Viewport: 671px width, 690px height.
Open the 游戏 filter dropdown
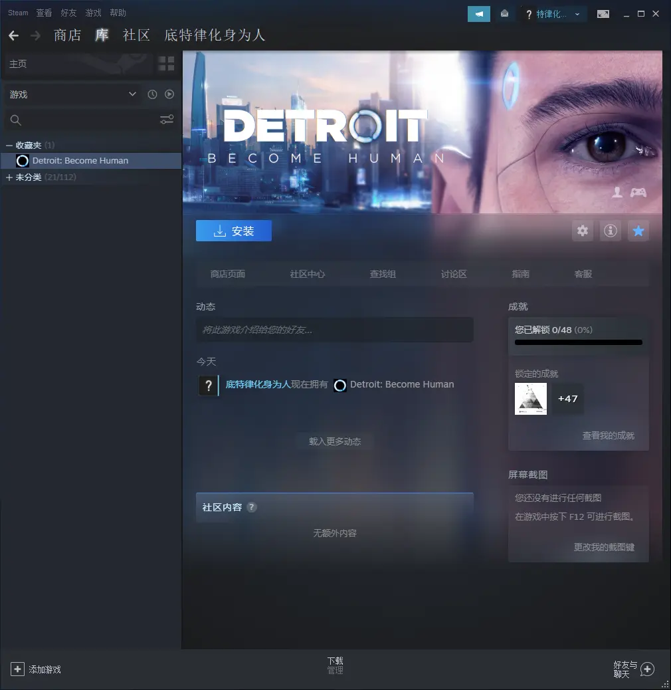pos(72,94)
